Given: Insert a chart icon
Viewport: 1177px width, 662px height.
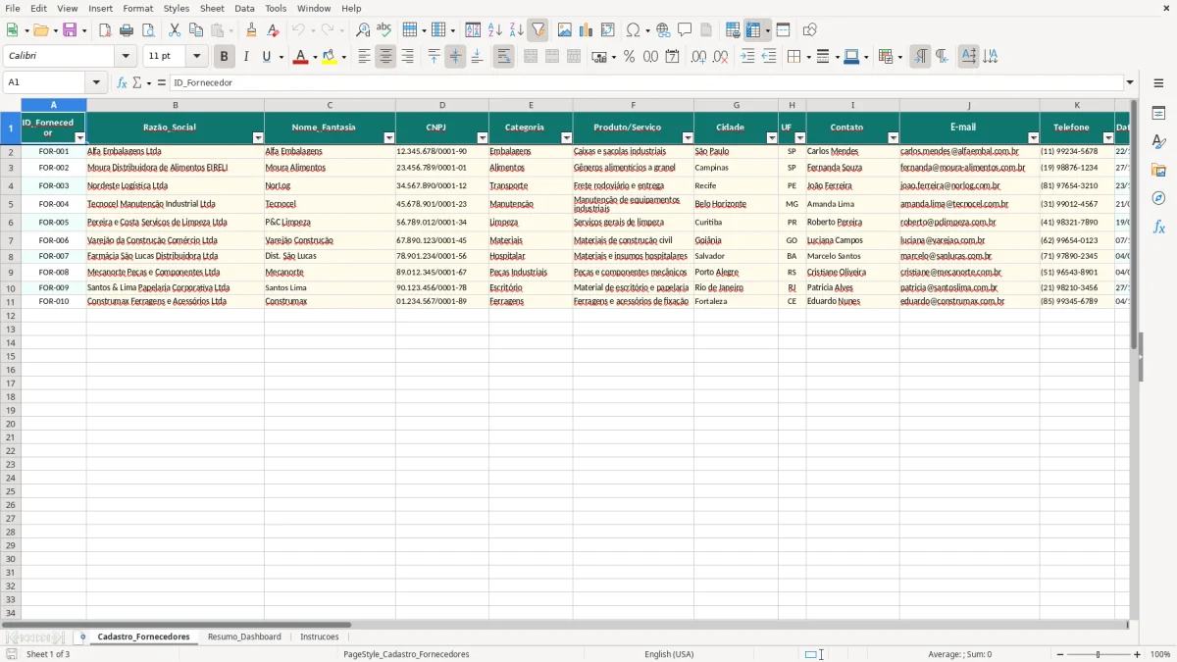Looking at the screenshot, I should click(x=587, y=30).
